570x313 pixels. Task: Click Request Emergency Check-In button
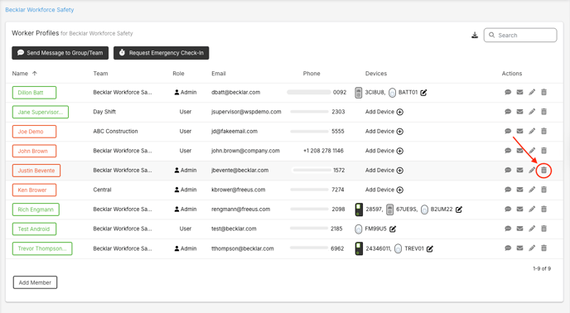161,53
